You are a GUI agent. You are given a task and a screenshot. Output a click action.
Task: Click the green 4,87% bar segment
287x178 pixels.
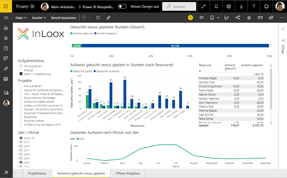(77, 46)
